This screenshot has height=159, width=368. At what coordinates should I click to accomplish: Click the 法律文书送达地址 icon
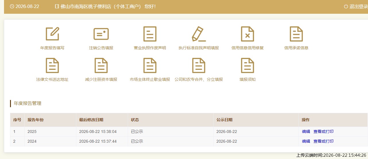pos(52,65)
